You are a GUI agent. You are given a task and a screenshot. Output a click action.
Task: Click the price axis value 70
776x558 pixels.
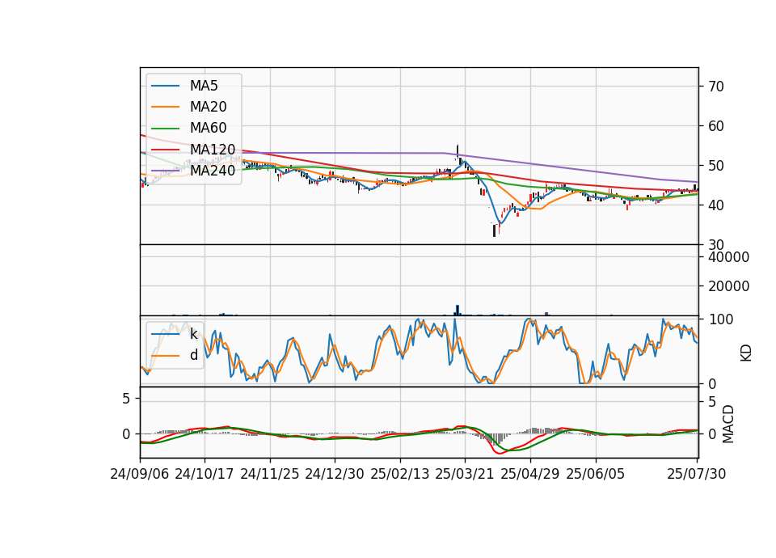coord(715,87)
